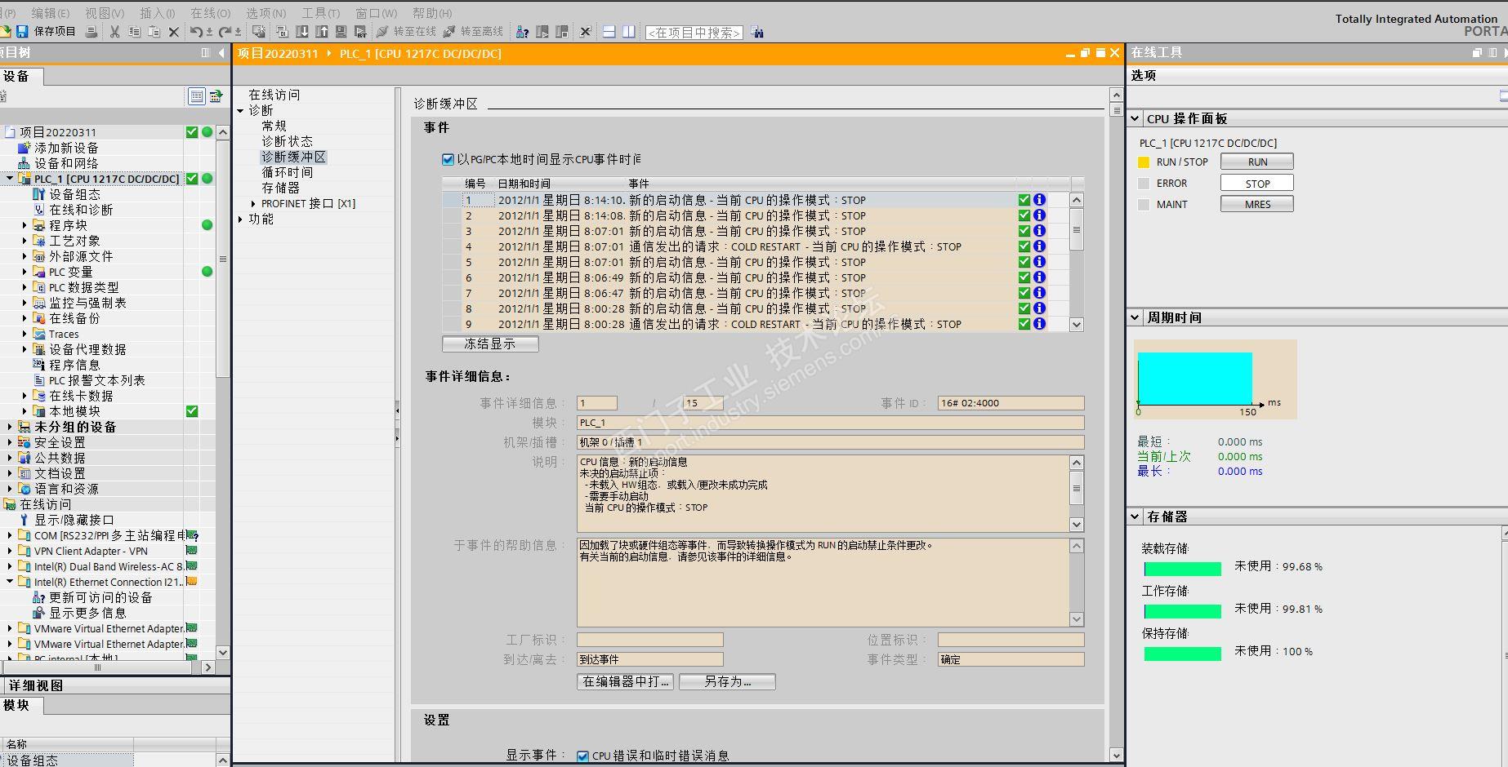Toggle CPU error messages checkbox

click(582, 756)
